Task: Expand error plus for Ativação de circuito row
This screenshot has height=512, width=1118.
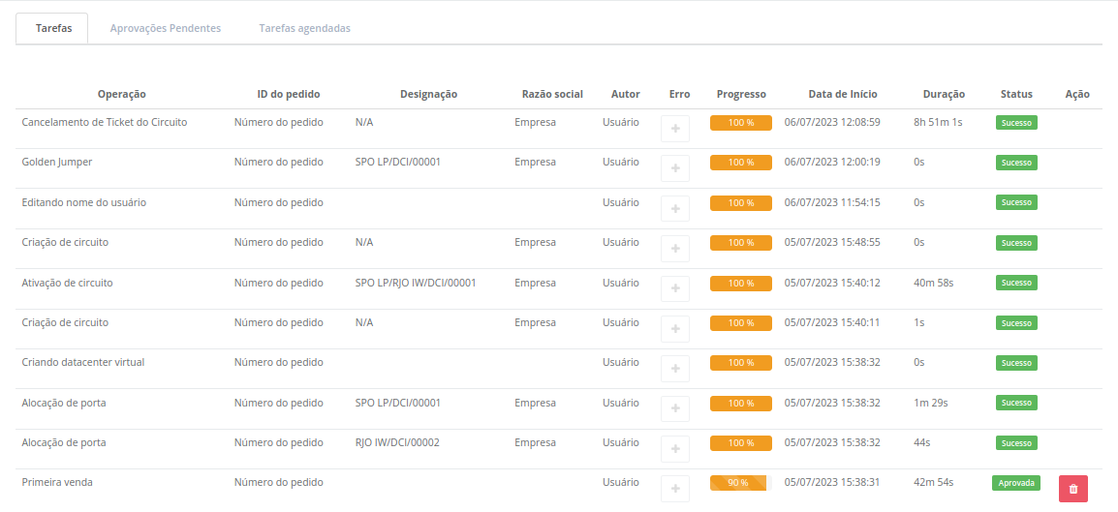Action: [675, 289]
